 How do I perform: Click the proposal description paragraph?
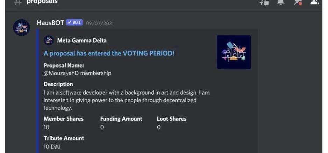pos(127,100)
